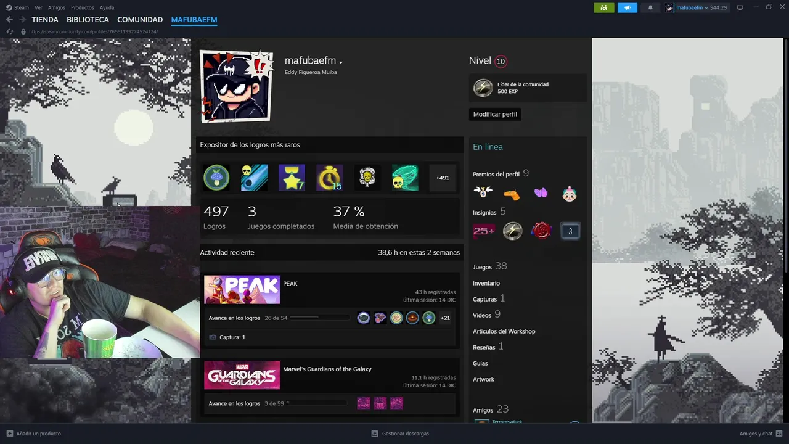Screen dimensions: 789x444
Task: Select the MAFUBAEFM tab
Action: 194,20
